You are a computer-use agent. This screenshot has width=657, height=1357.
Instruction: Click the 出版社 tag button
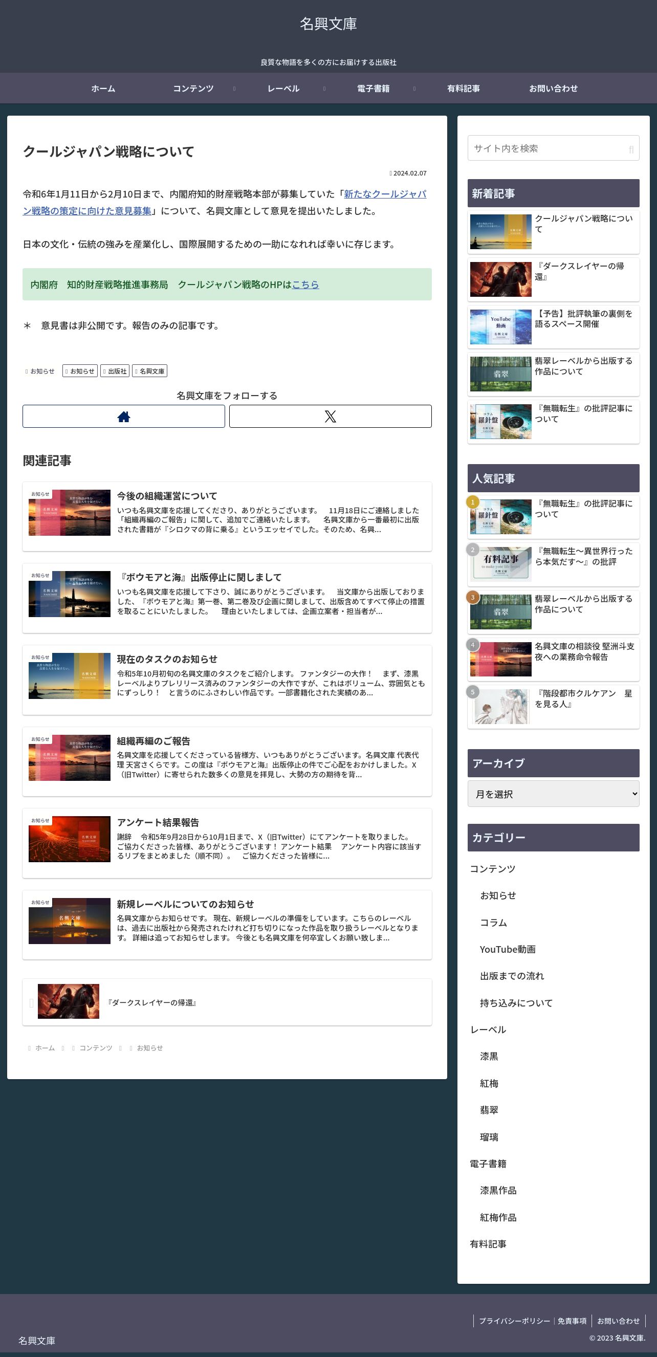coord(115,371)
